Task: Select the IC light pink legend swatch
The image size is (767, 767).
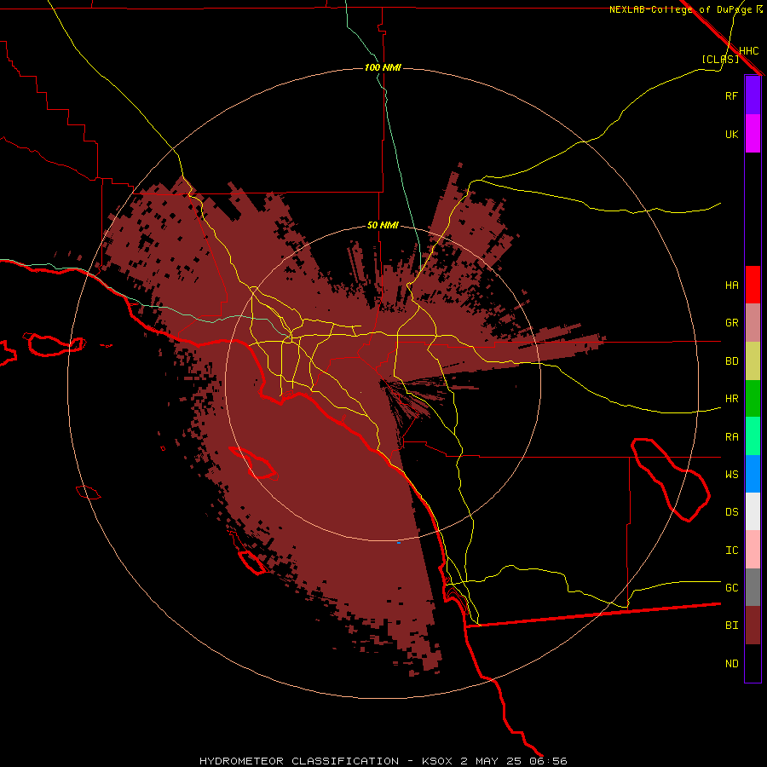Action: pos(753,550)
